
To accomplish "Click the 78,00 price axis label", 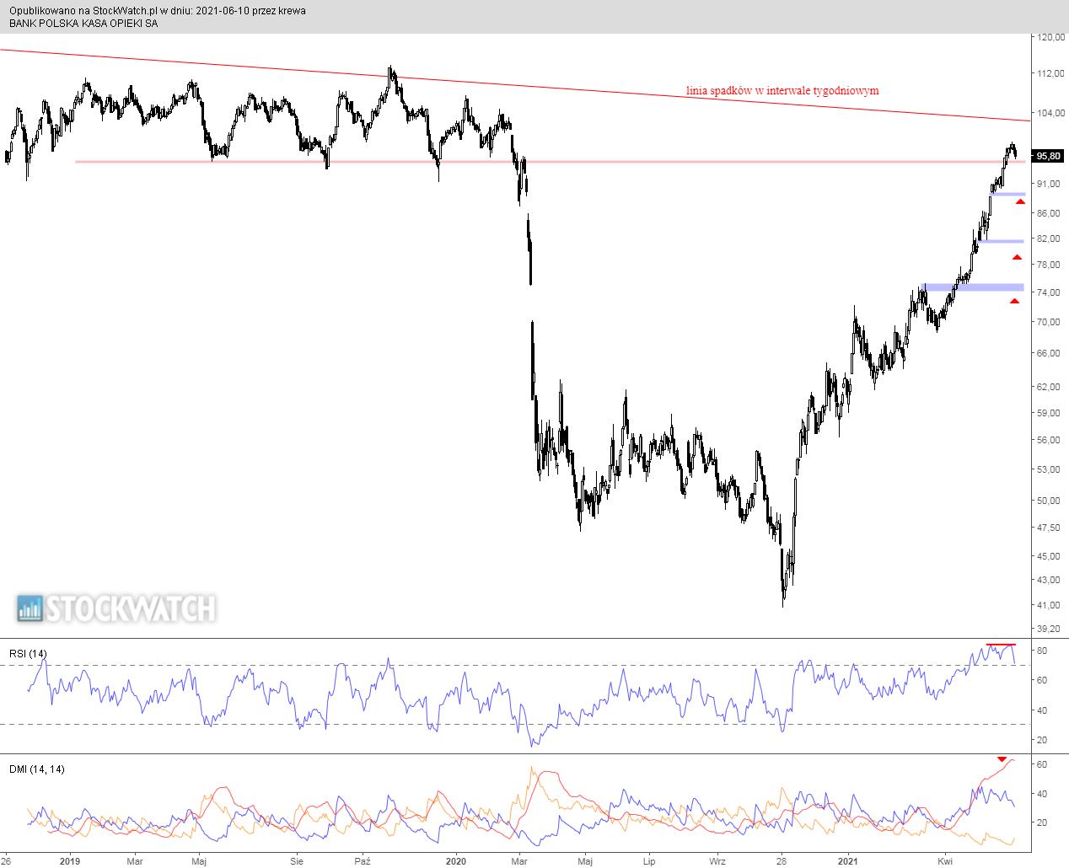I will pyautogui.click(x=1049, y=265).
